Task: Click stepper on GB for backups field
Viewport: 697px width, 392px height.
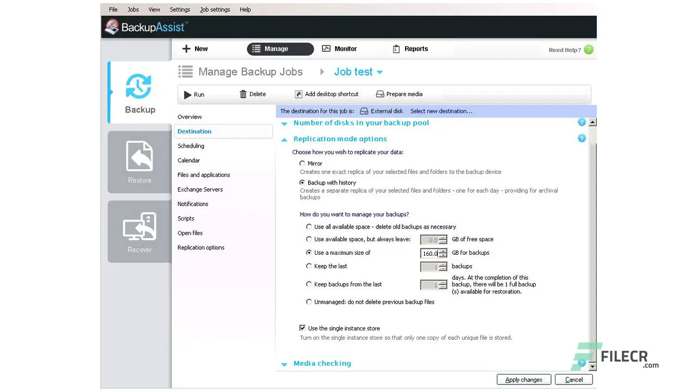Action: coord(443,253)
